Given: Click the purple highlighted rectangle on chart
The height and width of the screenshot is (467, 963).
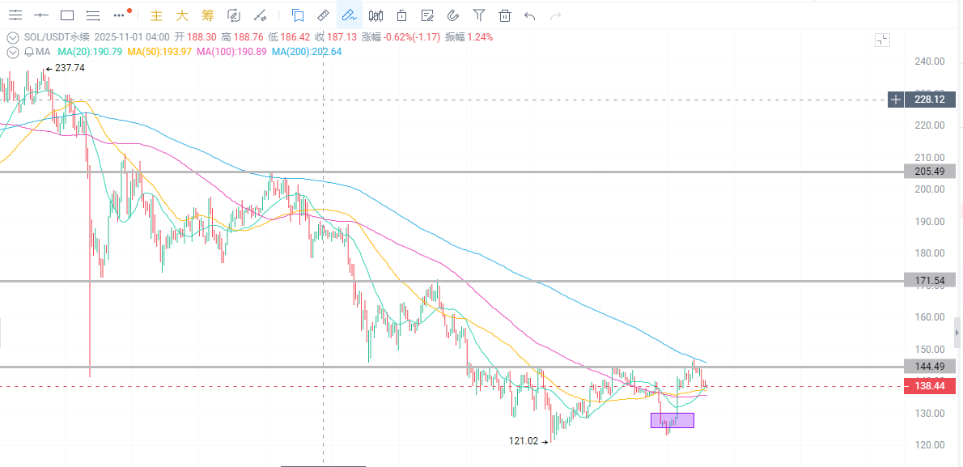Looking at the screenshot, I should click(x=672, y=420).
